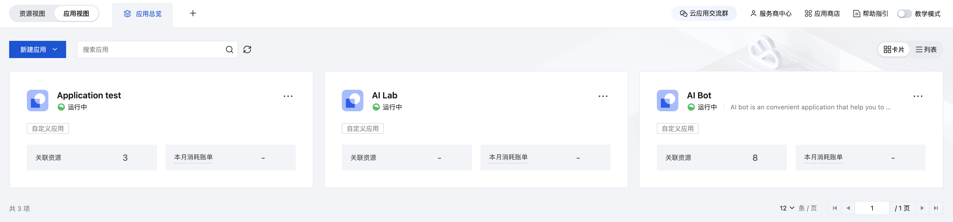Click the search magnifier icon
Image resolution: width=953 pixels, height=222 pixels.
229,49
